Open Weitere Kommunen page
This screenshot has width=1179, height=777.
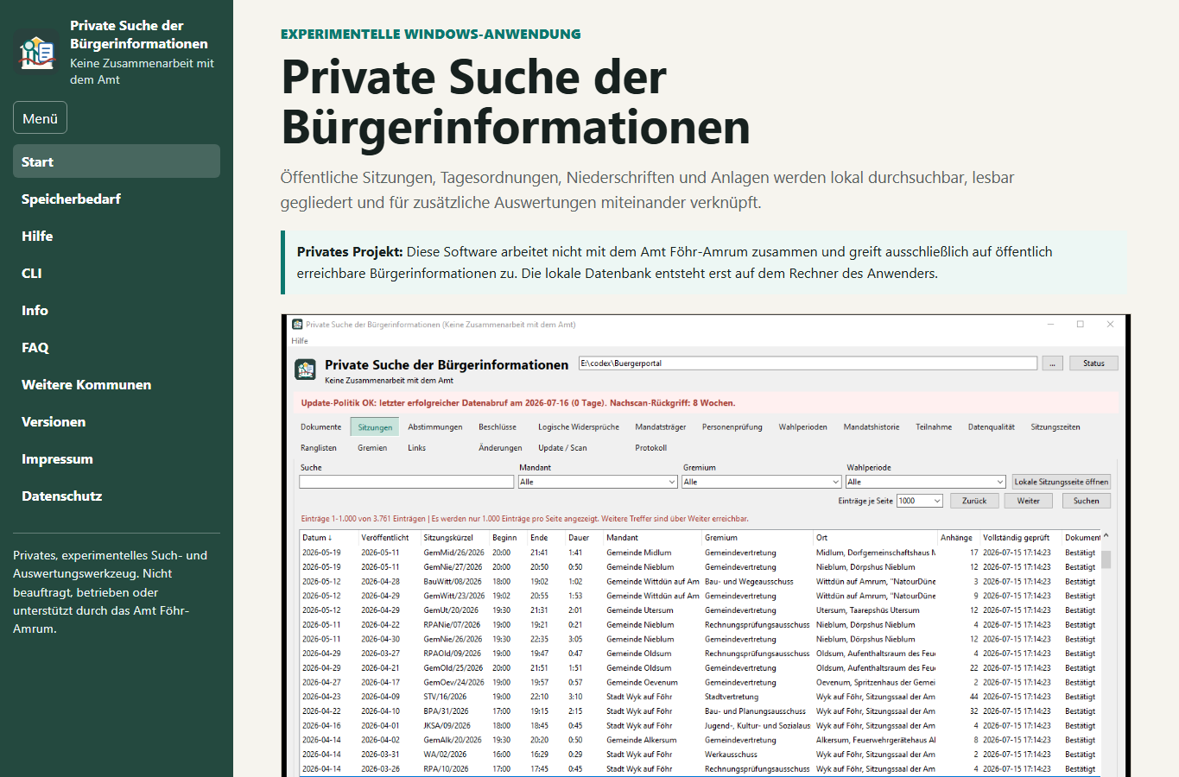(117, 384)
